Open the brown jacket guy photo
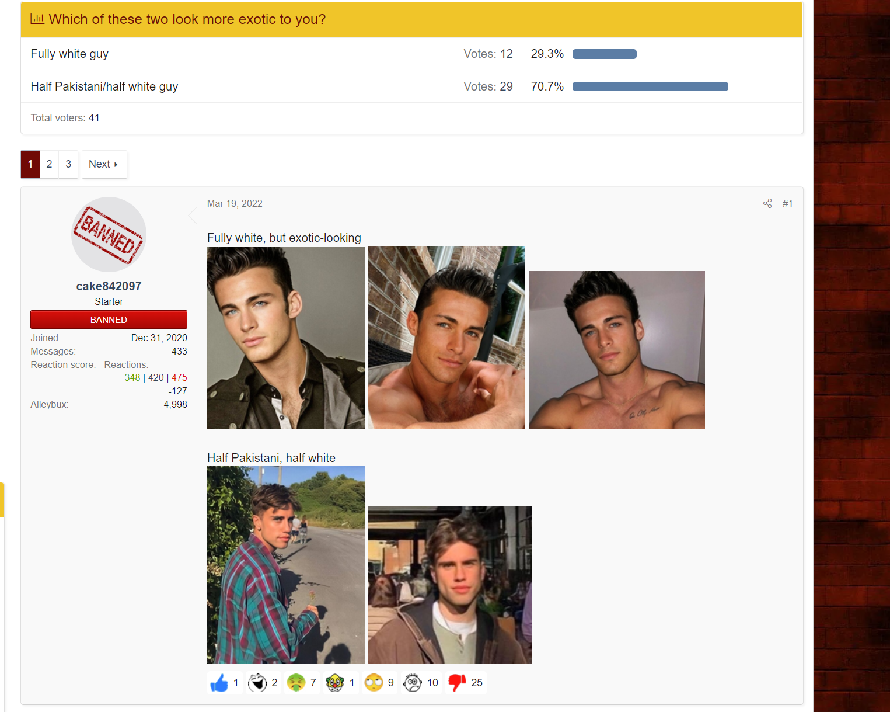890x712 pixels. point(449,585)
